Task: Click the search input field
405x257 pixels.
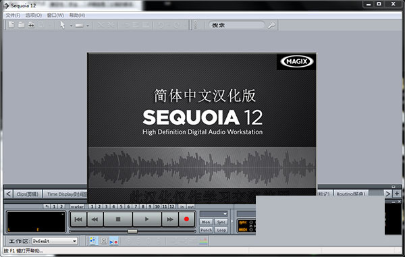Action: tap(237, 25)
